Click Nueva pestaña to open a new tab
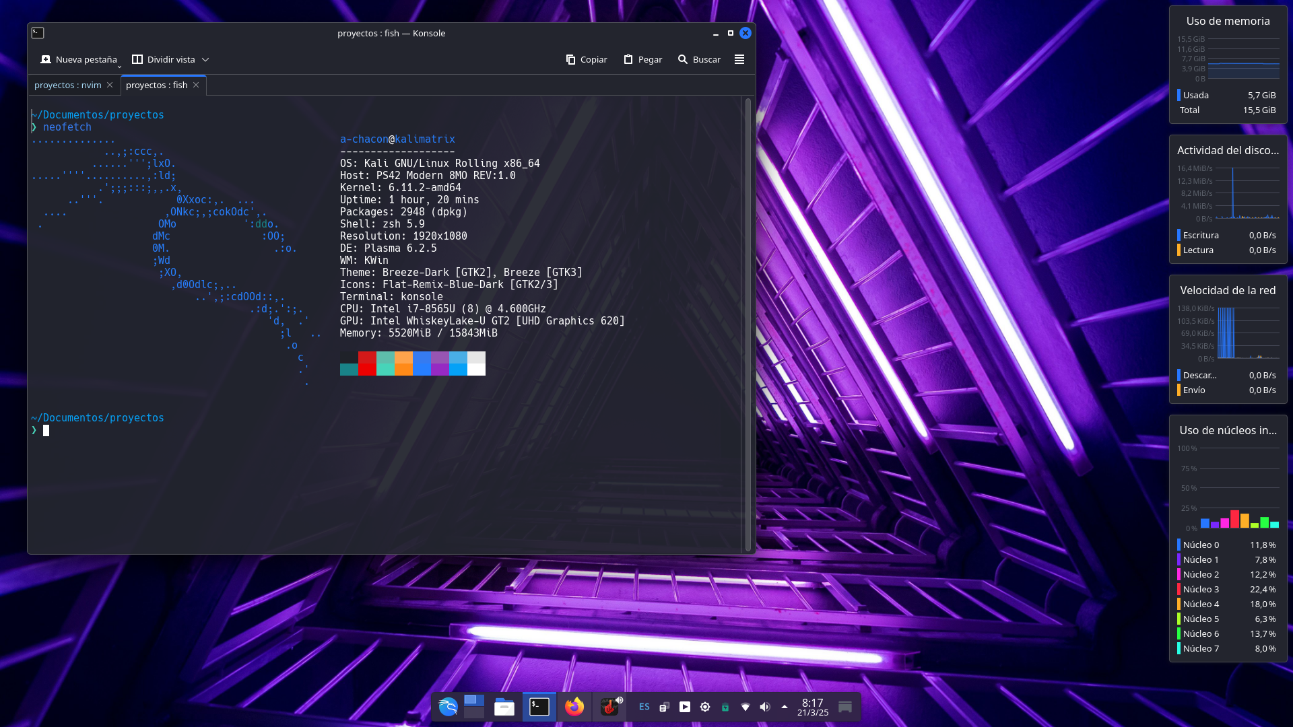Viewport: 1293px width, 727px height. pos(78,59)
